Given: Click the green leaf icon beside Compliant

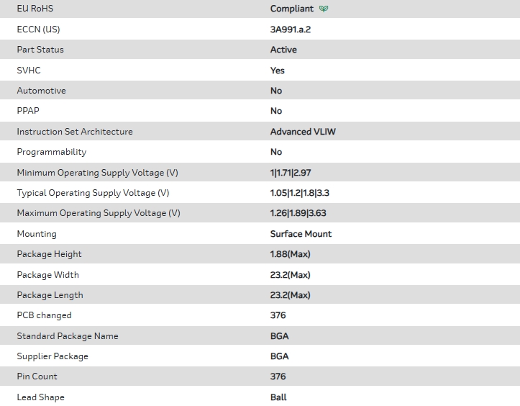Looking at the screenshot, I should (x=324, y=9).
